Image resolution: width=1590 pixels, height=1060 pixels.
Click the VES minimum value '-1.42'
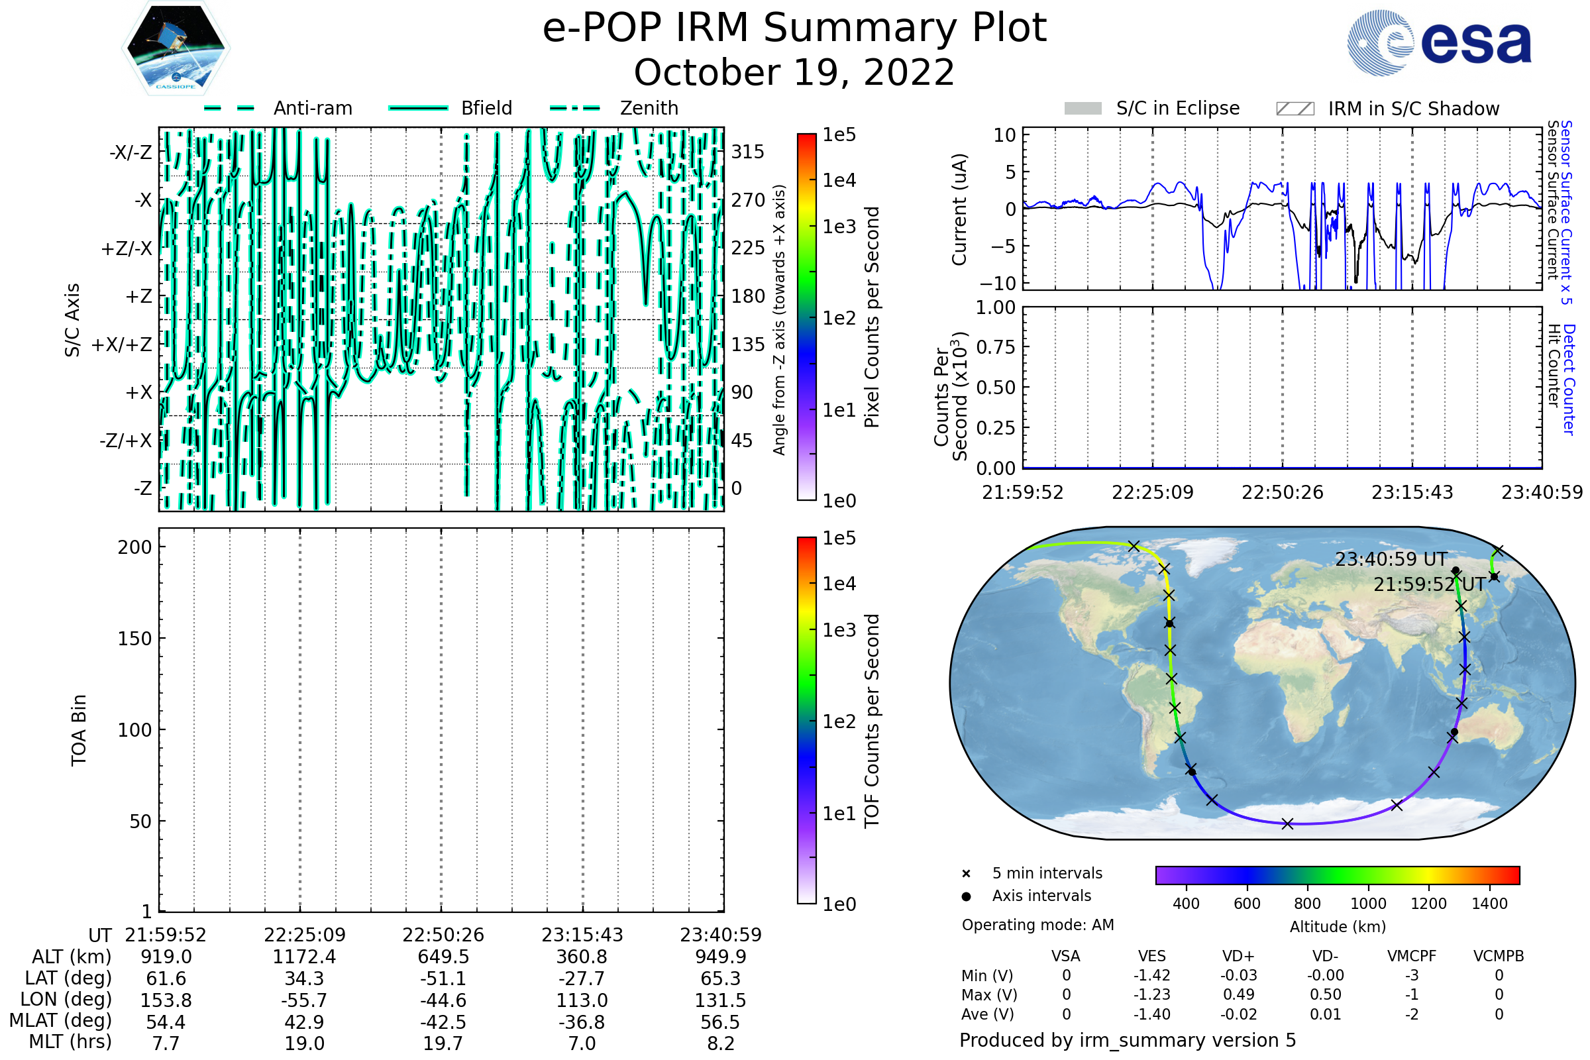pos(1152,975)
